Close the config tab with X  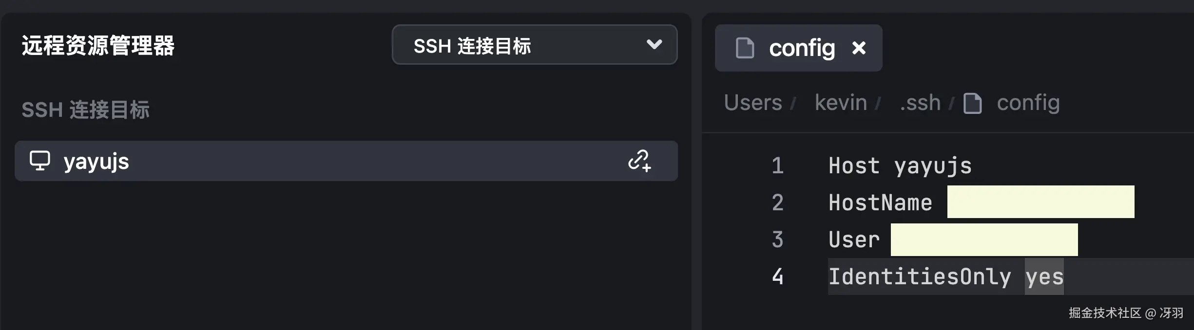(x=859, y=48)
